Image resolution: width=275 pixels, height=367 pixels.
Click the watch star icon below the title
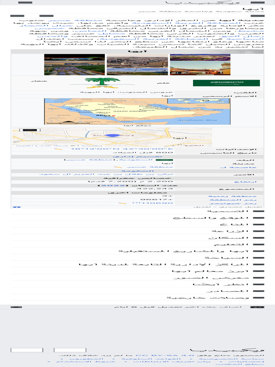click(x=46, y=16)
